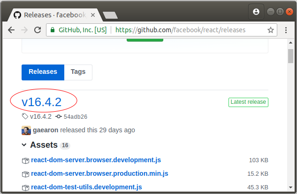Click the tag icon beside v16.4.2
Image resolution: width=297 pixels, height=194 pixels.
pos(25,116)
